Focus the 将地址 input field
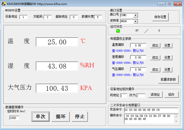The height and width of the screenshot is (130, 184). [124, 96]
